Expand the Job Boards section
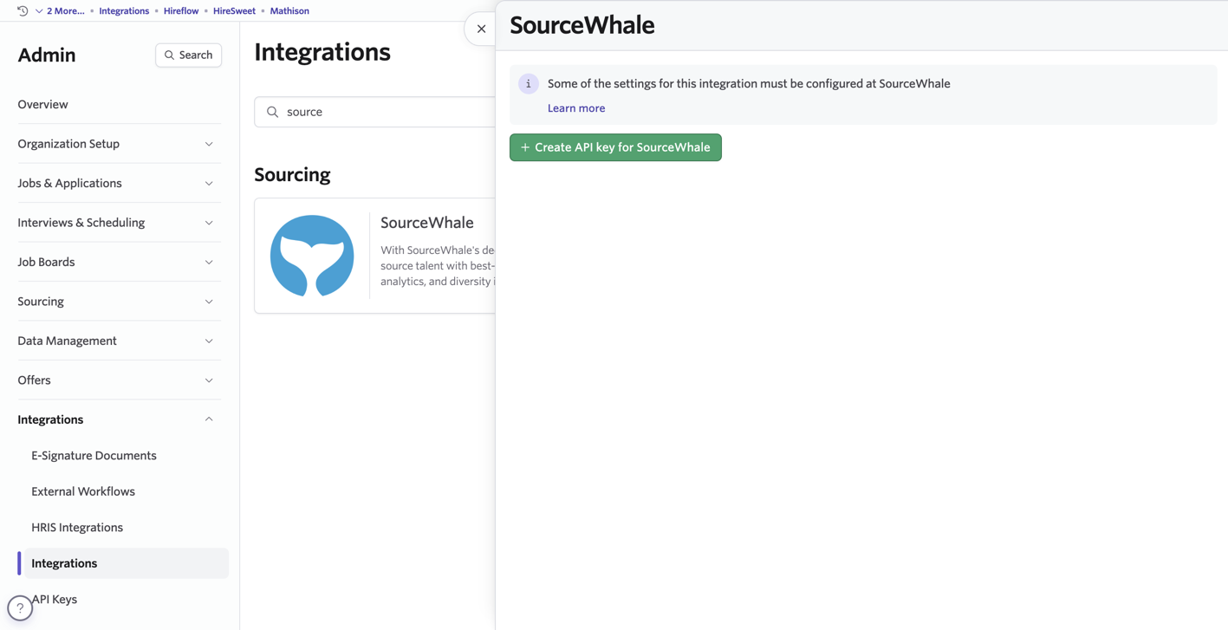The height and width of the screenshot is (630, 1228). coord(119,262)
